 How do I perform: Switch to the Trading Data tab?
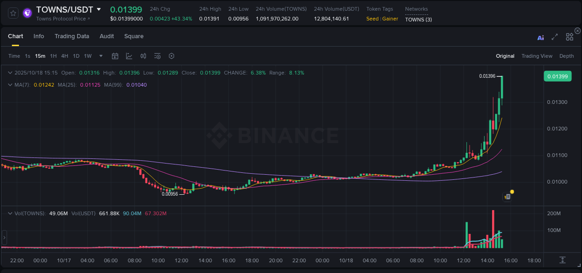[72, 36]
